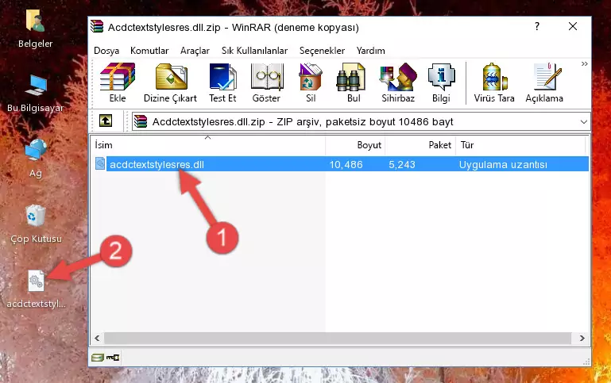Screen dimensions: 611x383
Task: Open the Seçenekler menu
Action: 322,51
